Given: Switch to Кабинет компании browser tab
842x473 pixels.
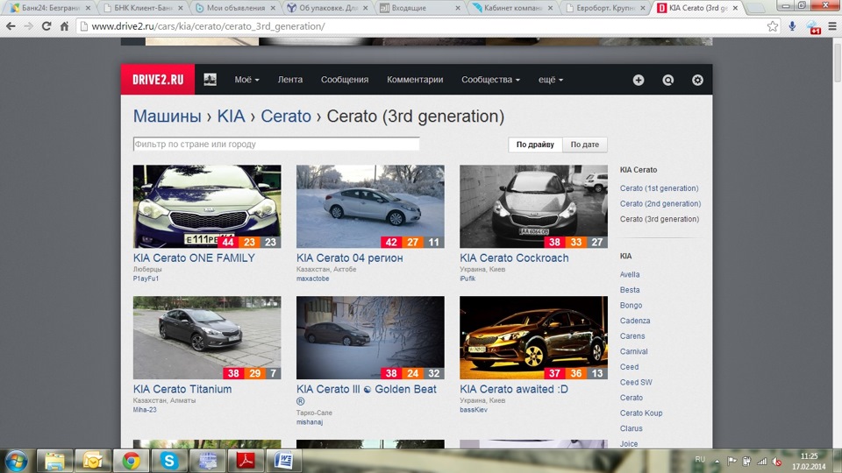Looking at the screenshot, I should (511, 8).
